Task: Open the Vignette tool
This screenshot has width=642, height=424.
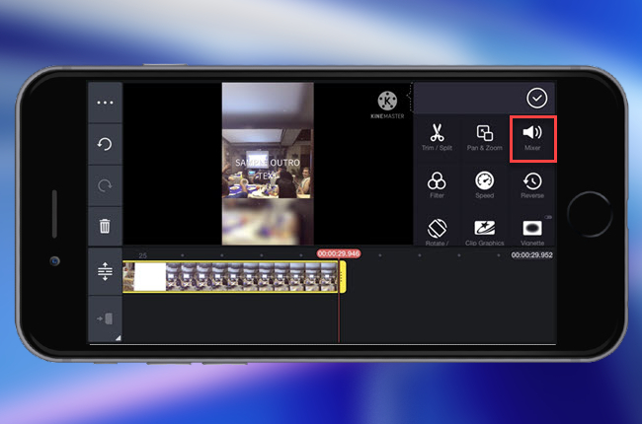Action: click(532, 231)
